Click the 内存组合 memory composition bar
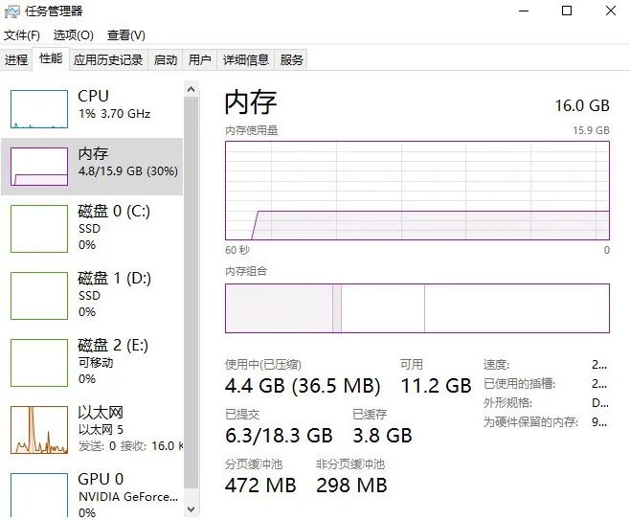The width and height of the screenshot is (630, 520). pos(416,308)
